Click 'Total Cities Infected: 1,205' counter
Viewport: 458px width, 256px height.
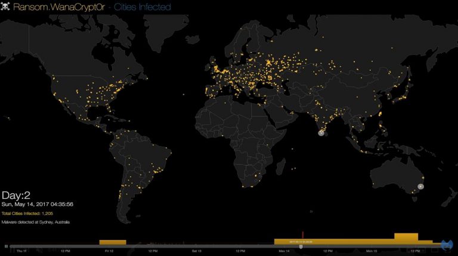coord(27,213)
